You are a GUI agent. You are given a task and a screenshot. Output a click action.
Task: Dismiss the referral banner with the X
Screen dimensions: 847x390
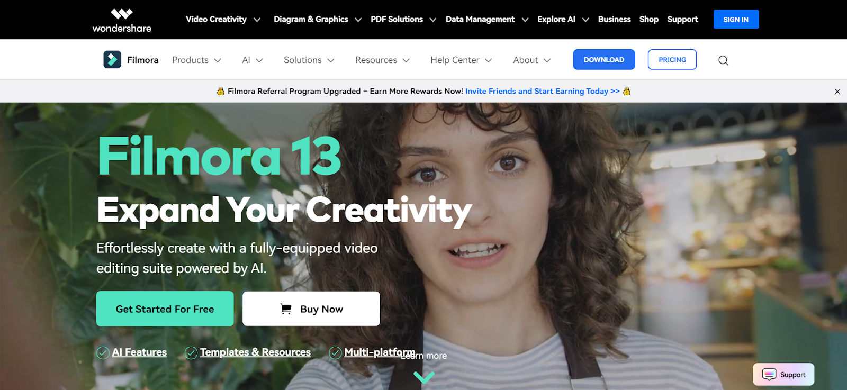[837, 92]
